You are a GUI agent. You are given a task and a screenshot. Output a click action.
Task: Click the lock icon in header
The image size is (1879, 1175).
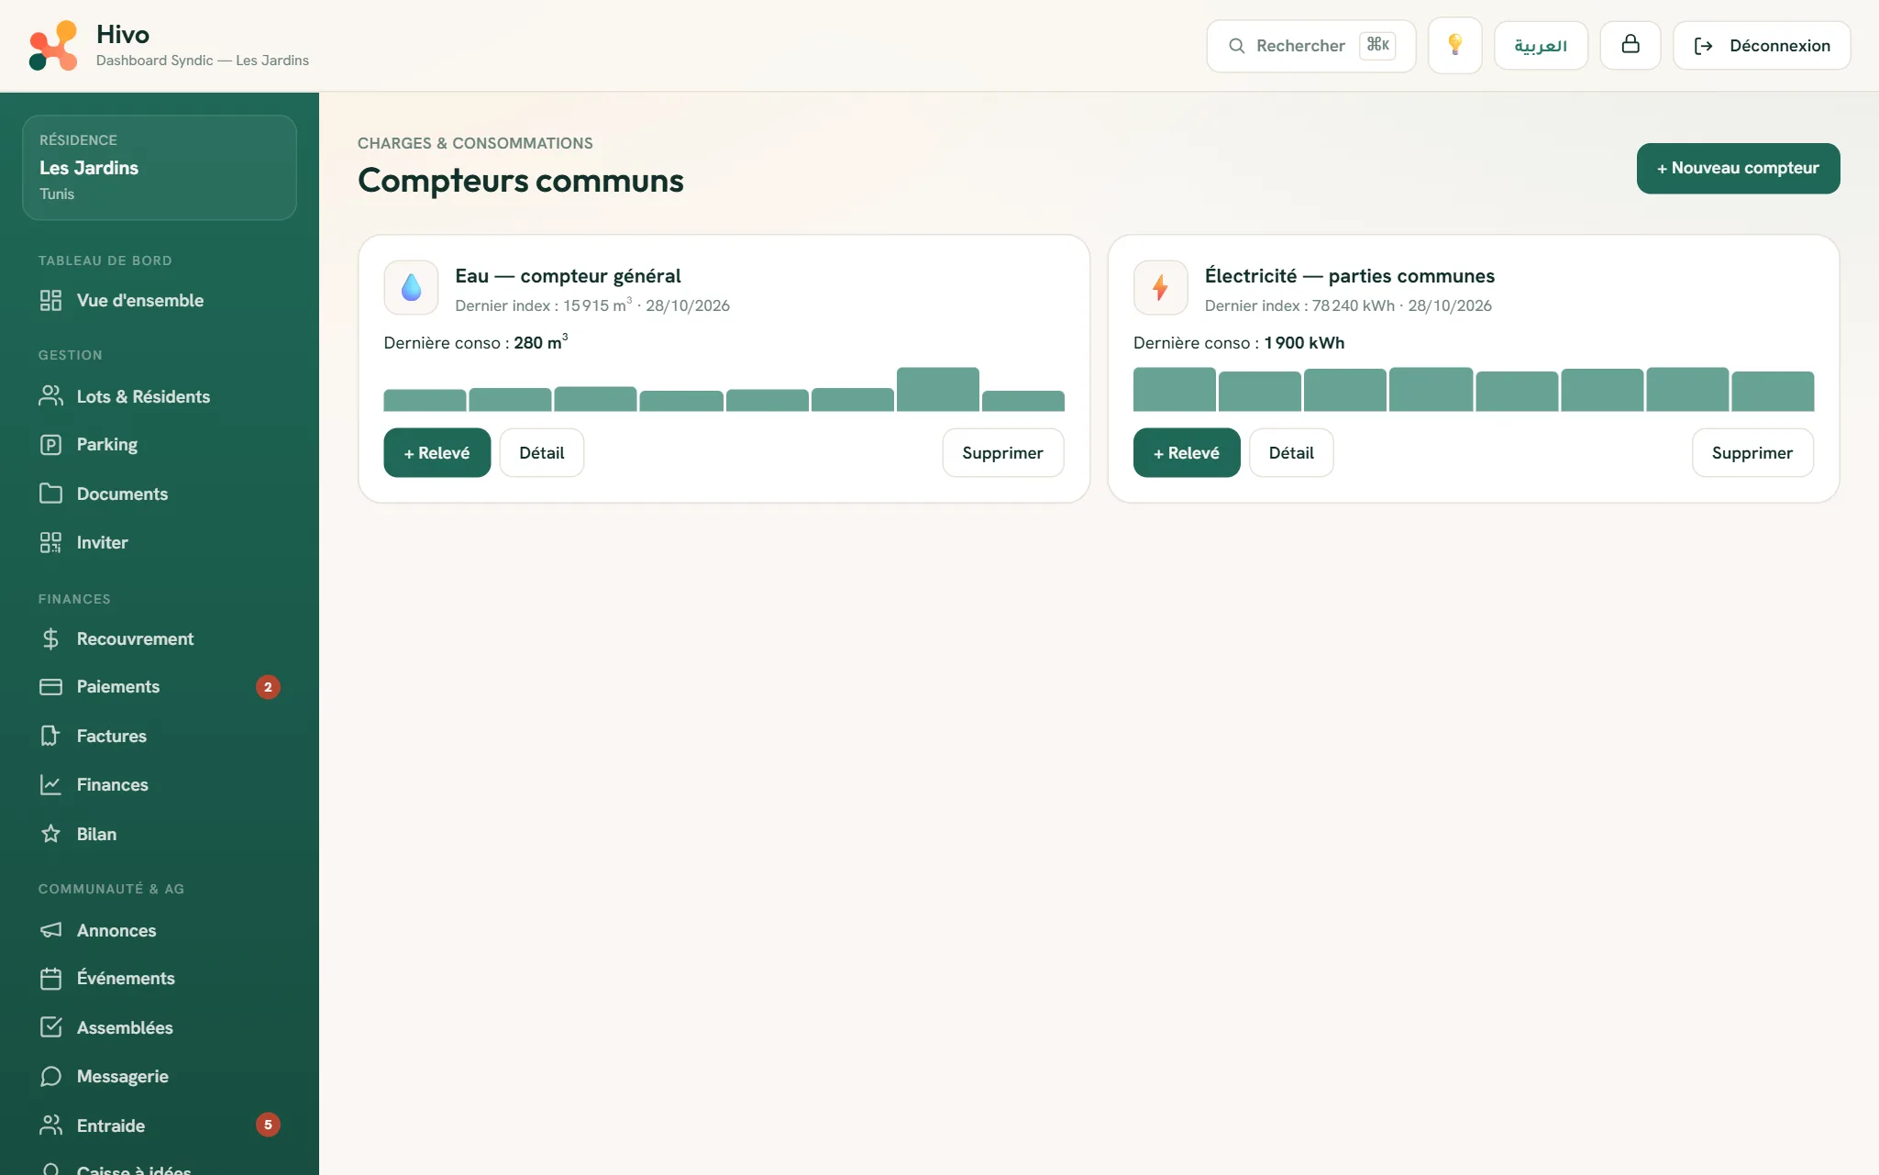tap(1630, 45)
